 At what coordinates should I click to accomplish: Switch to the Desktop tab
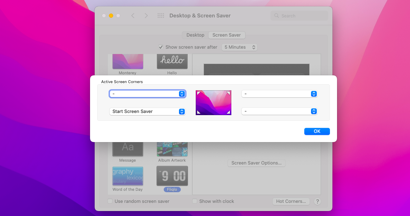195,35
